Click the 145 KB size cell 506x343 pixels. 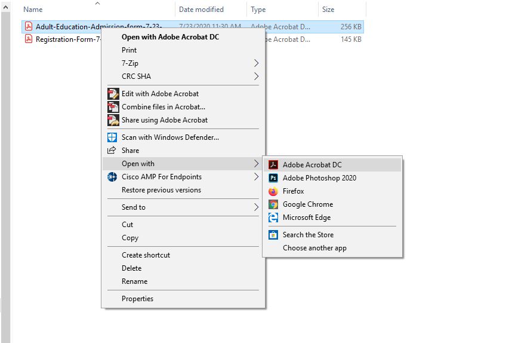[351, 39]
